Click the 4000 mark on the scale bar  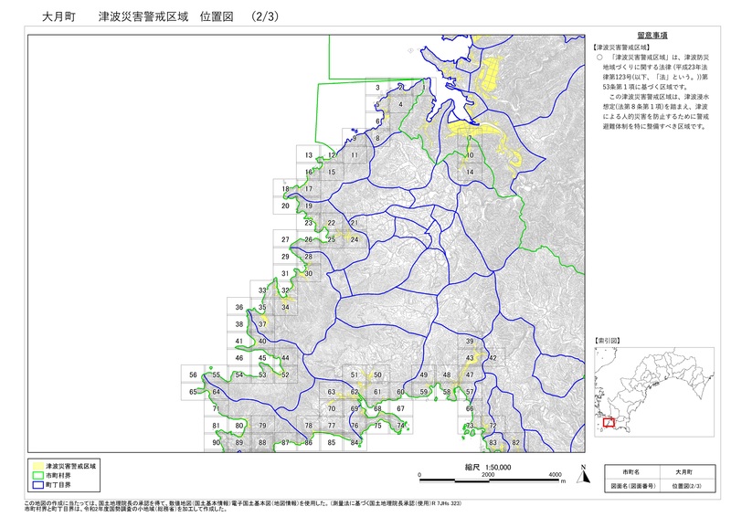(556, 476)
